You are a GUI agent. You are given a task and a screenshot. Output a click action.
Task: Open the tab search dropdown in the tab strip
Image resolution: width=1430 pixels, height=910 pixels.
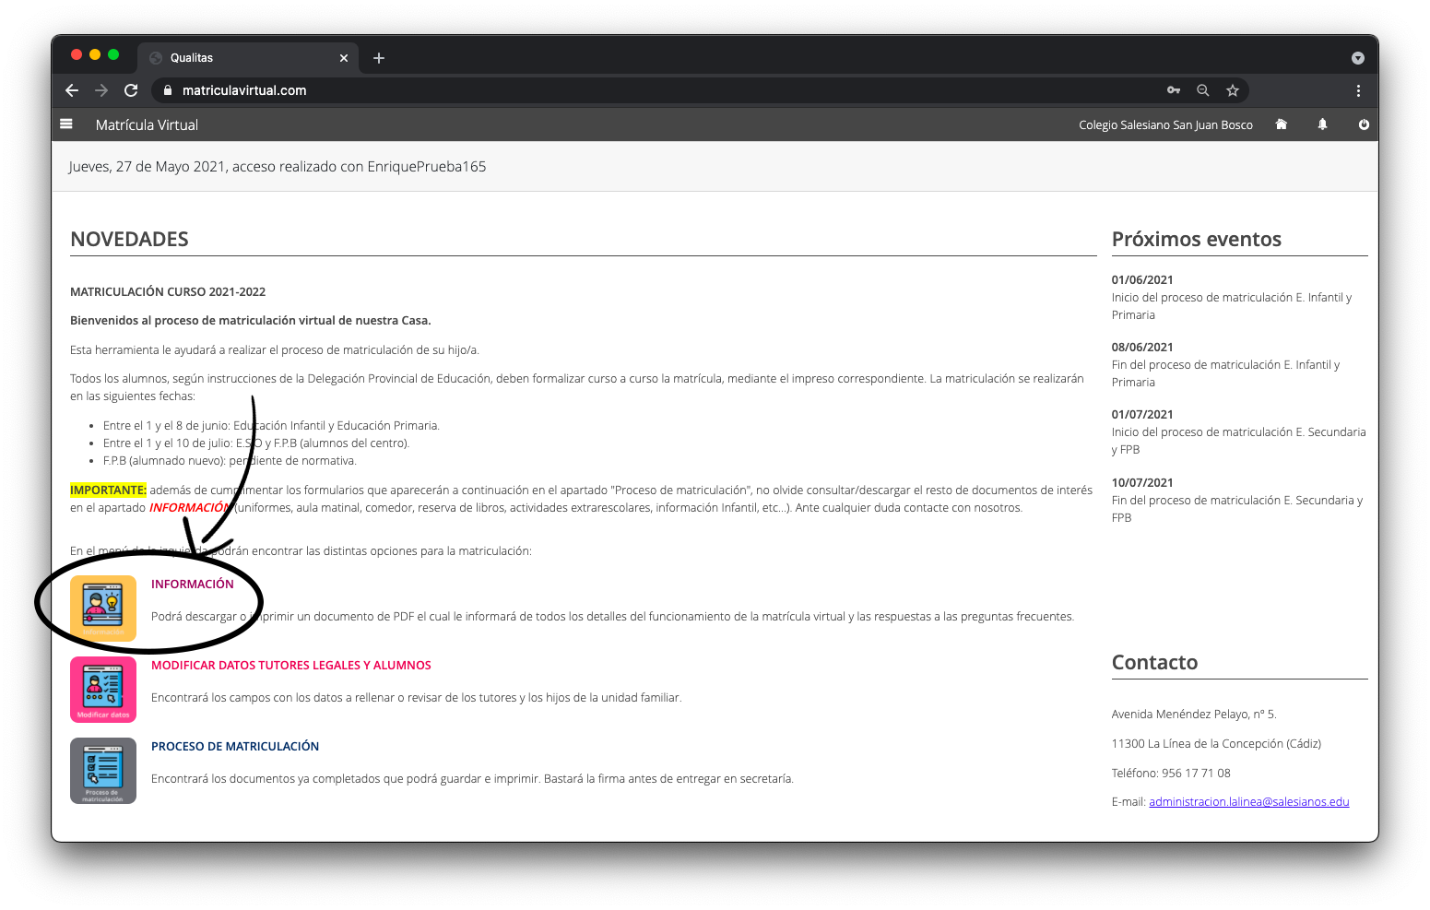[1358, 58]
